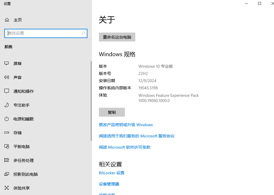This screenshot has width=274, height=195.
Task: Open Sound (声音) speaker icon
Action: [7, 77]
